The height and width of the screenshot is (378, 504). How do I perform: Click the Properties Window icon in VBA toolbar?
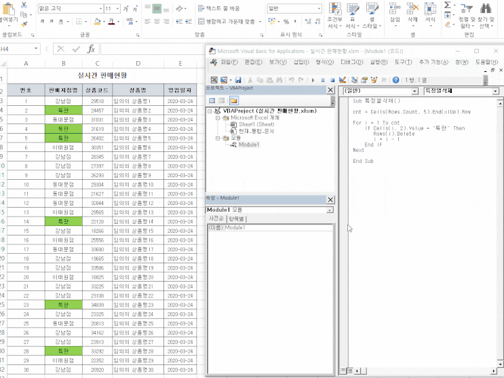(364, 80)
